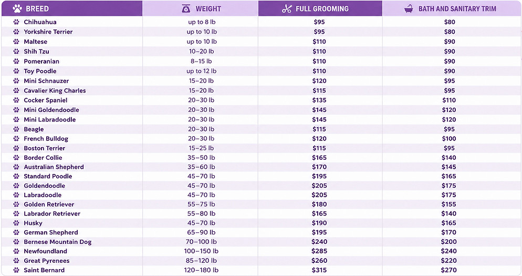522x276 pixels.
Task: Click the $315 full grooming price
Action: (319, 270)
